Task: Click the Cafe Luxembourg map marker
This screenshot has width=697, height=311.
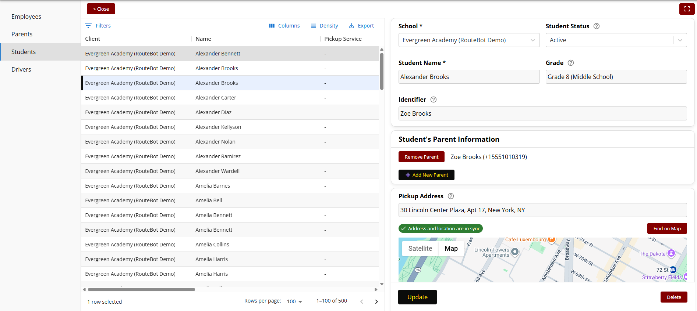Action: click(551, 239)
